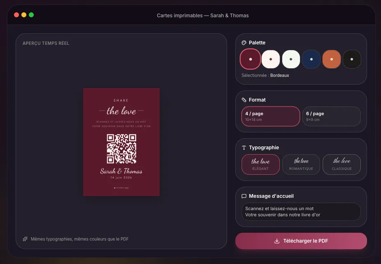Click the QR code on the card preview
The height and width of the screenshot is (264, 381).
[x=121, y=148]
